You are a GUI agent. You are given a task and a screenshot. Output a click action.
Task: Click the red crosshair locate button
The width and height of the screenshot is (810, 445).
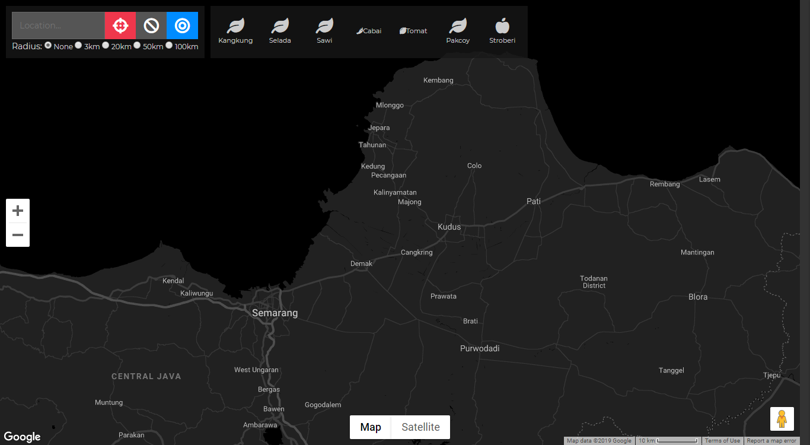click(120, 26)
